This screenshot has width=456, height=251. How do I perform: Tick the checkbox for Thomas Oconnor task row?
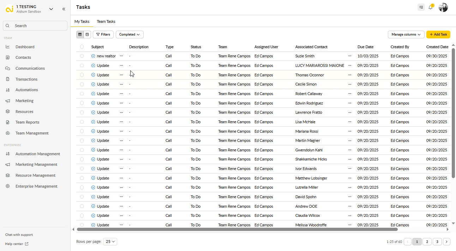(x=82, y=75)
